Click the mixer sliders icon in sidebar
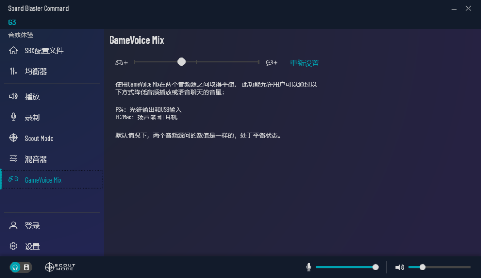 click(x=14, y=159)
